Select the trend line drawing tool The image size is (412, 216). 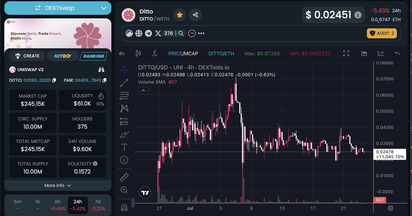(124, 83)
